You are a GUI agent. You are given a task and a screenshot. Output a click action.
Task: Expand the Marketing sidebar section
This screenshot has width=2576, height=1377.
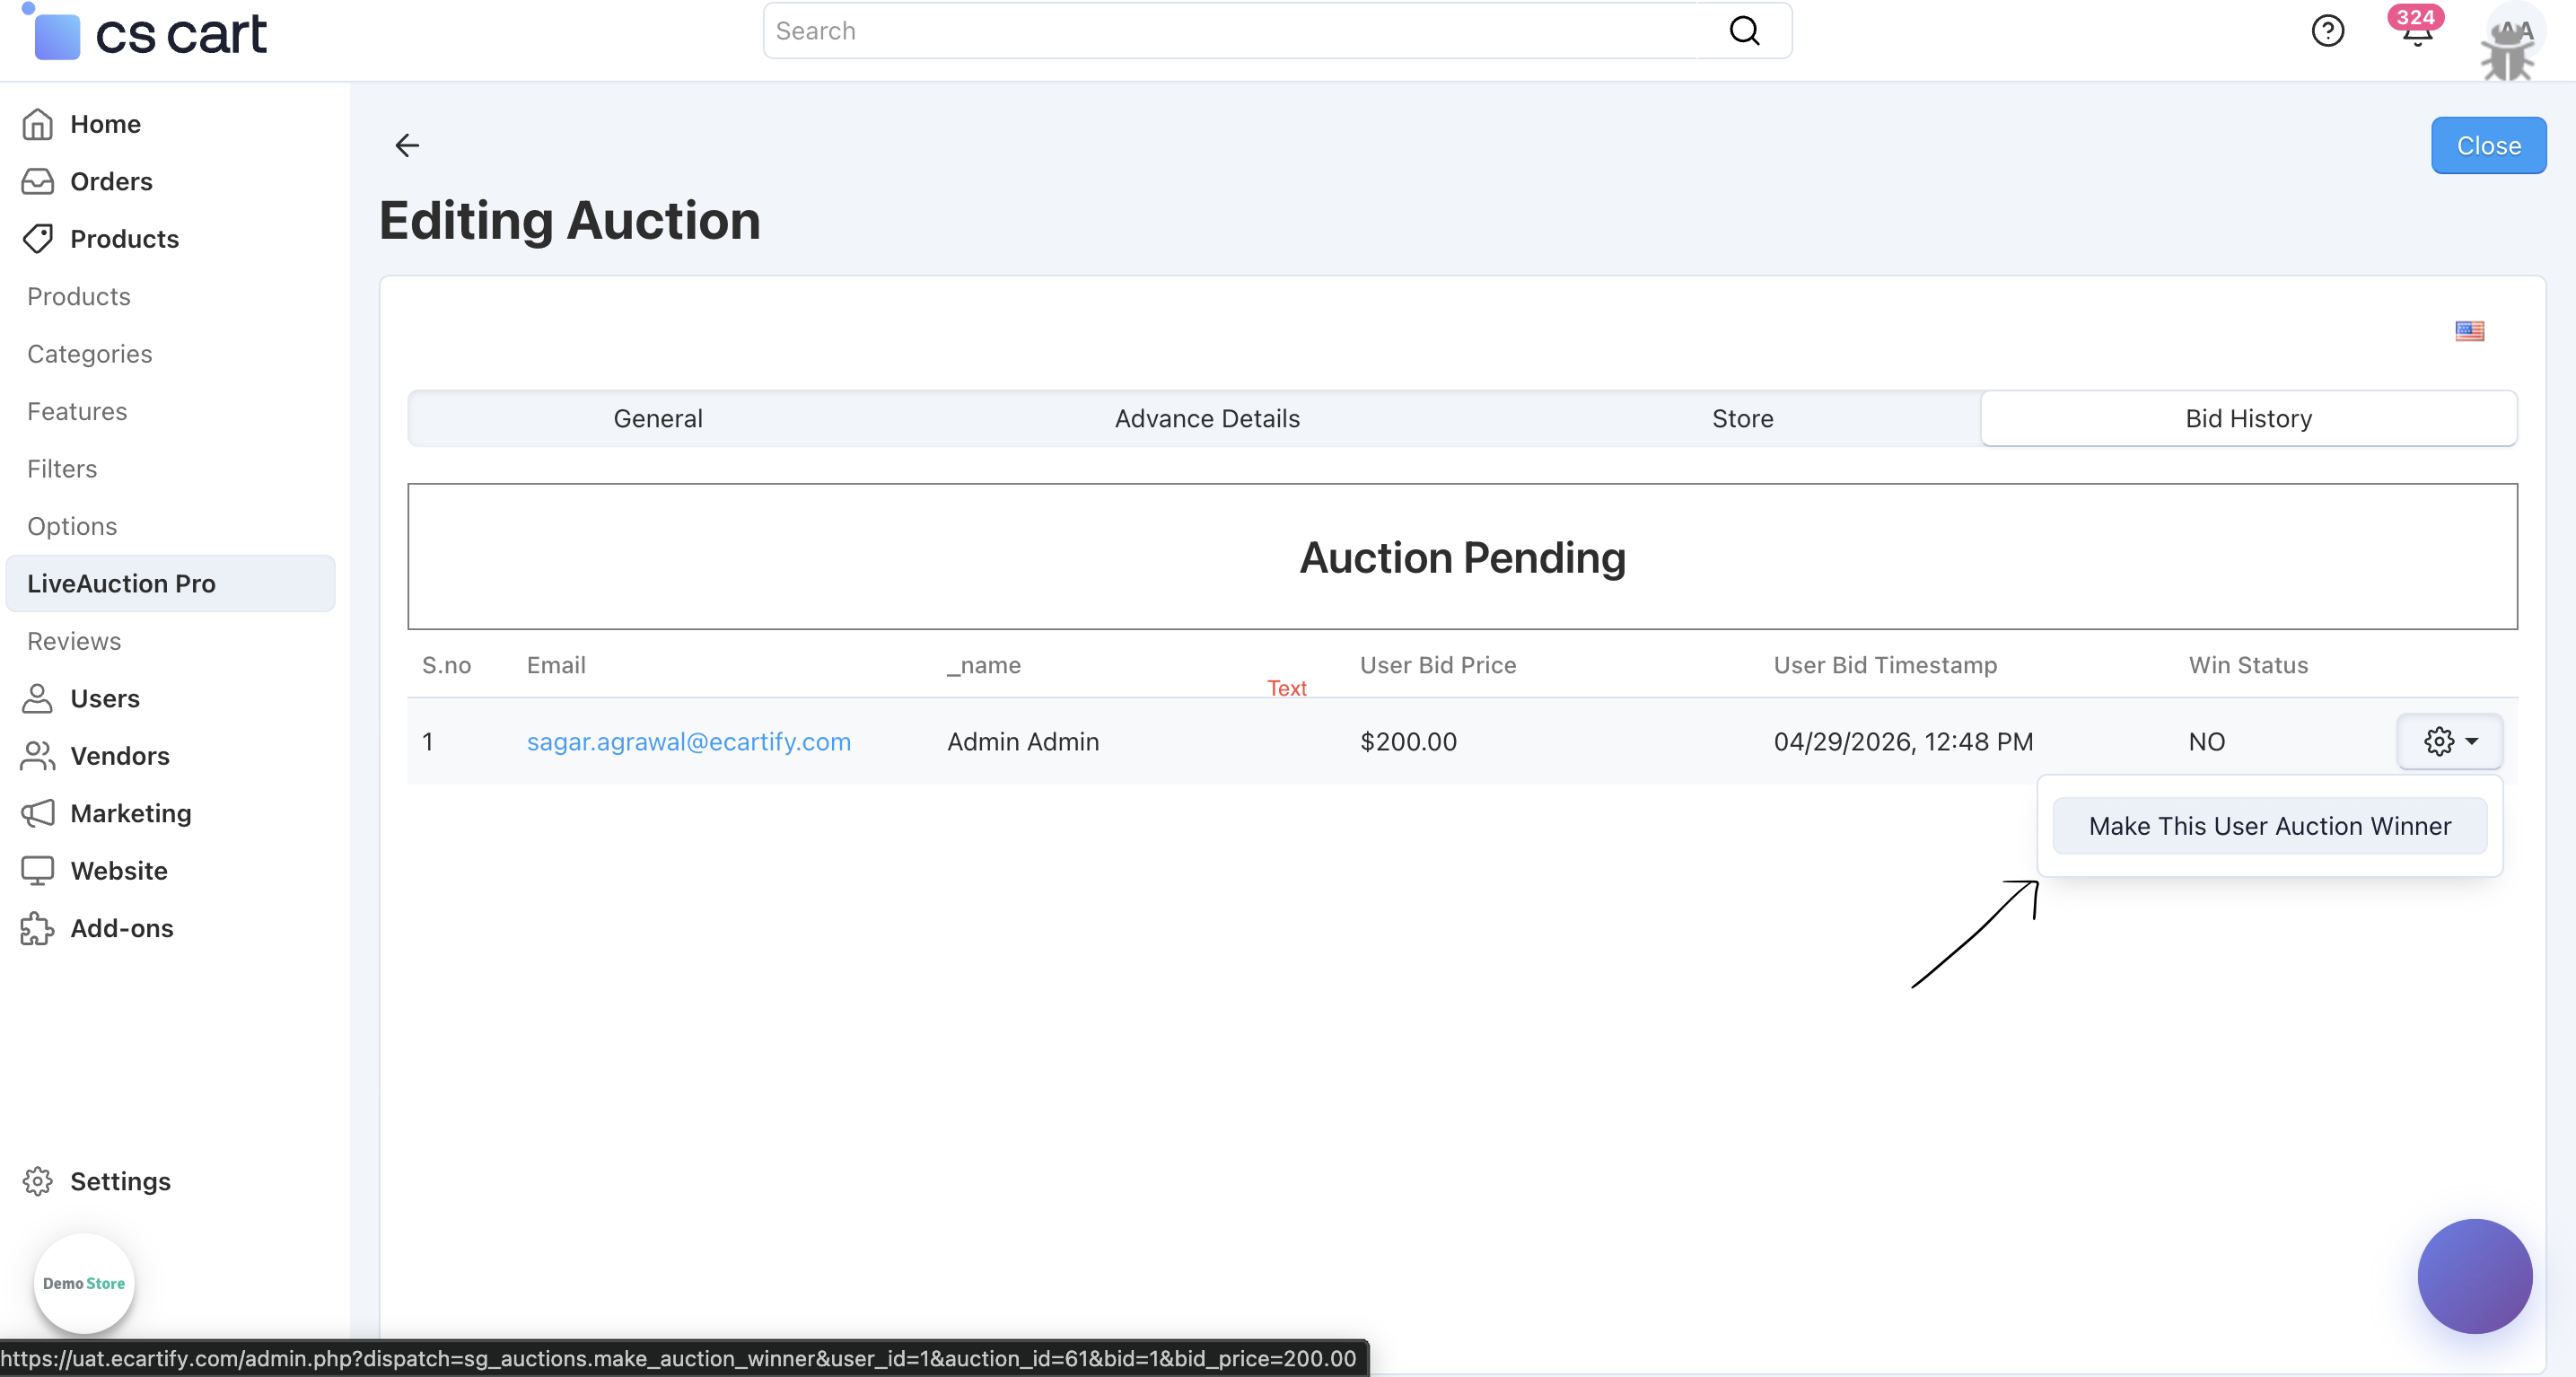130,813
